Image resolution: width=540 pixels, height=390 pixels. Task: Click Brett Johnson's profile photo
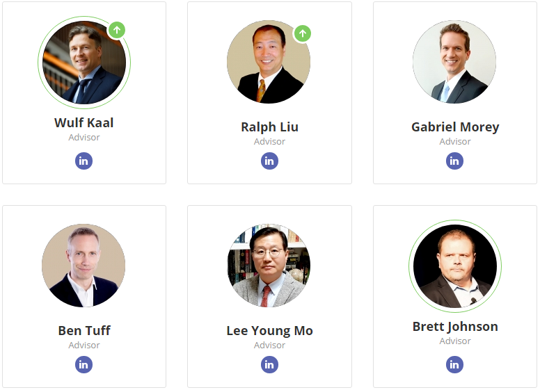point(455,266)
